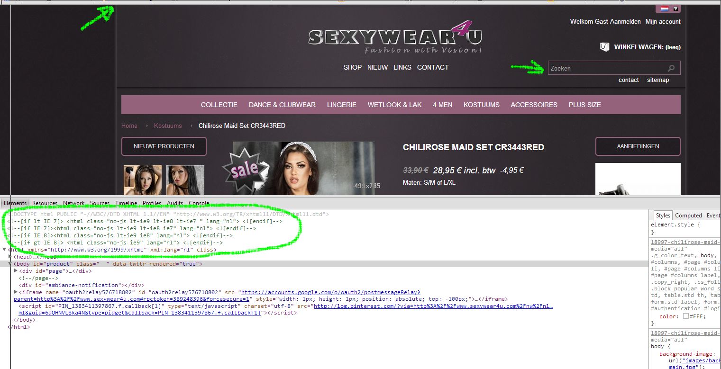Click the NIEUWE PRODUCTEN button

point(164,146)
